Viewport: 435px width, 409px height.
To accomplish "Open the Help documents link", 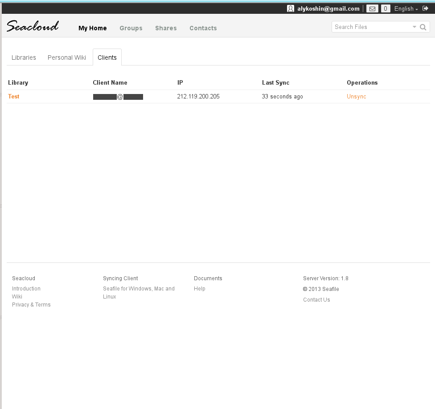I will tap(200, 289).
